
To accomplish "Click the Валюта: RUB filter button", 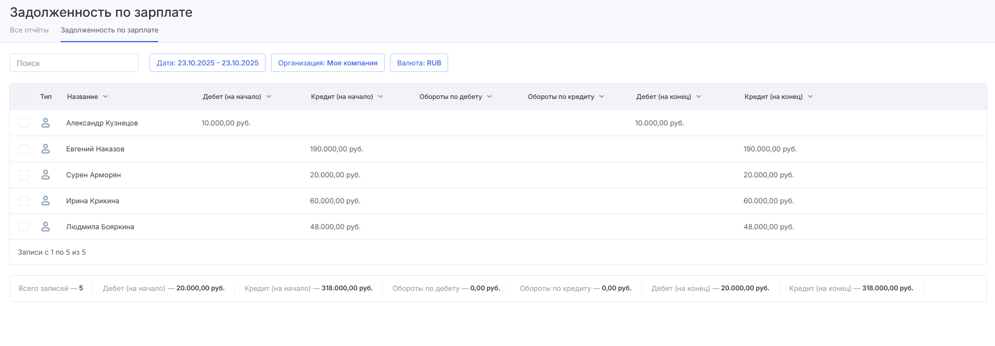I will click(x=419, y=63).
